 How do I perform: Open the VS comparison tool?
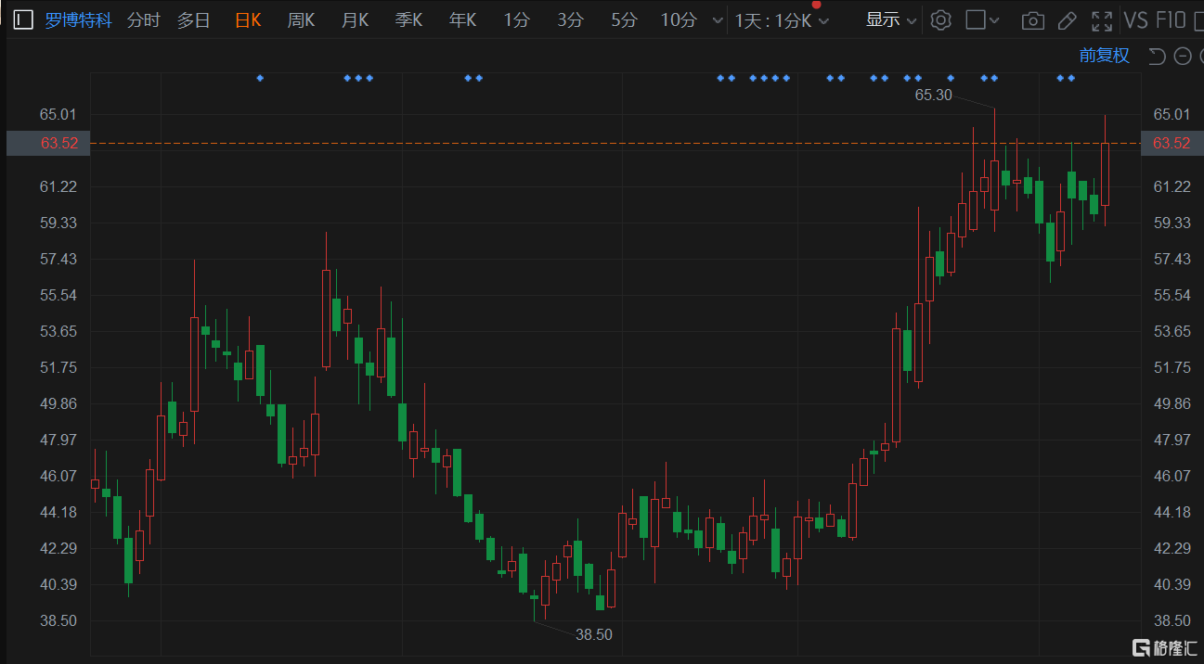pyautogui.click(x=1136, y=20)
